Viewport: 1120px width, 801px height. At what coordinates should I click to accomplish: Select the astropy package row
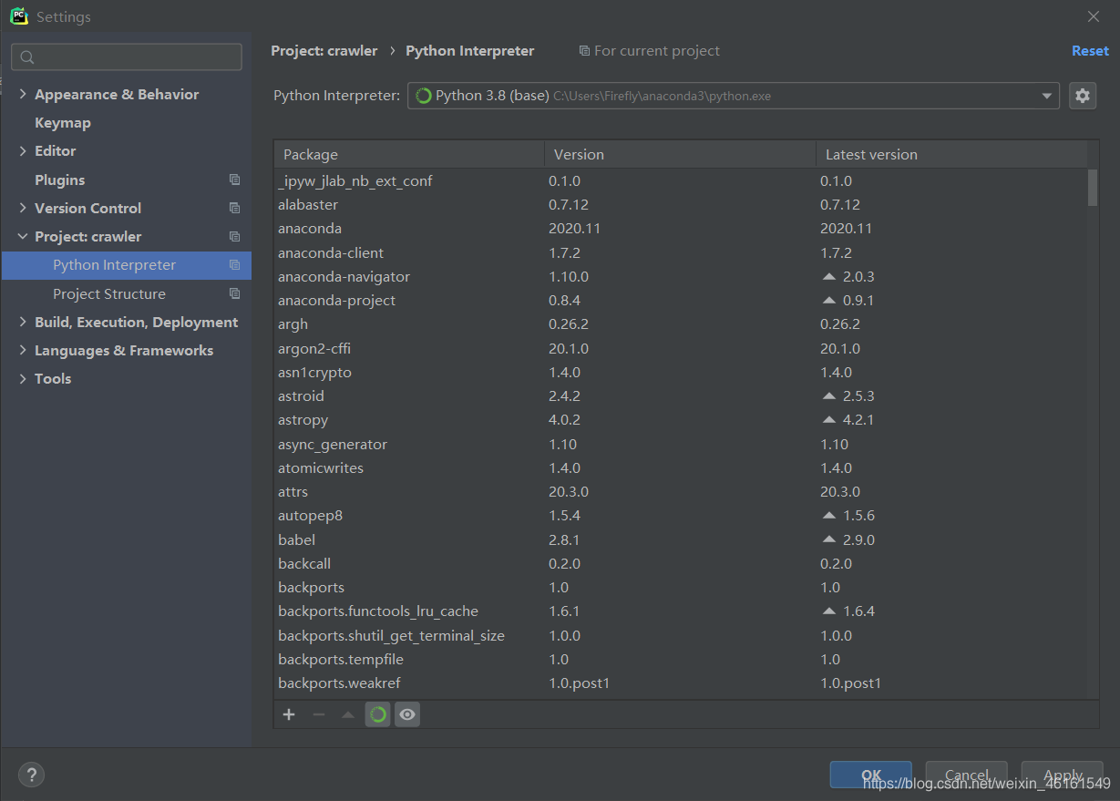pyautogui.click(x=681, y=419)
